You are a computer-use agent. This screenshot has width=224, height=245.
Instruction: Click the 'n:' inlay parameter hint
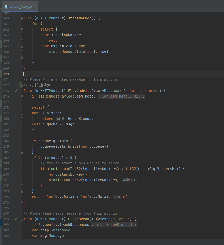click(x=58, y=119)
